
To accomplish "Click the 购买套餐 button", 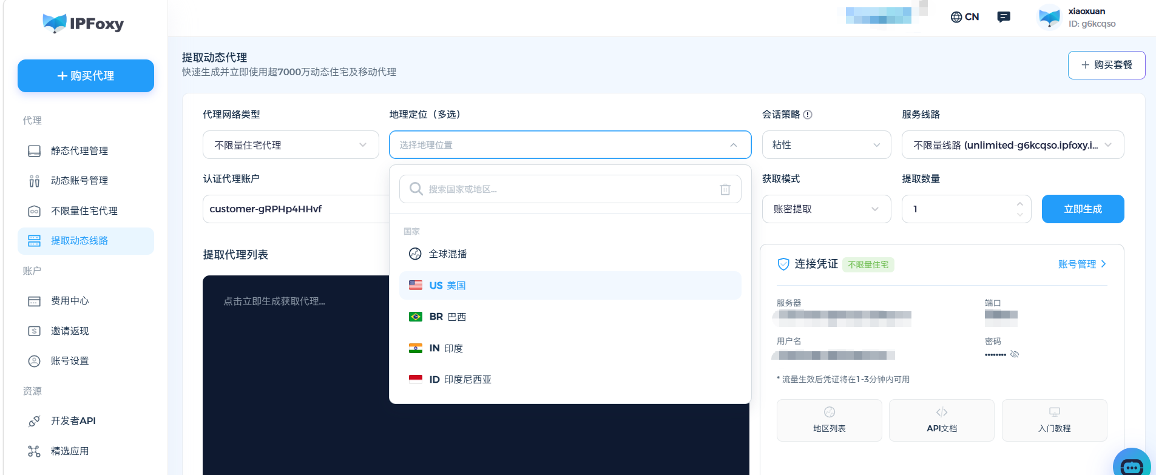I will point(1106,65).
